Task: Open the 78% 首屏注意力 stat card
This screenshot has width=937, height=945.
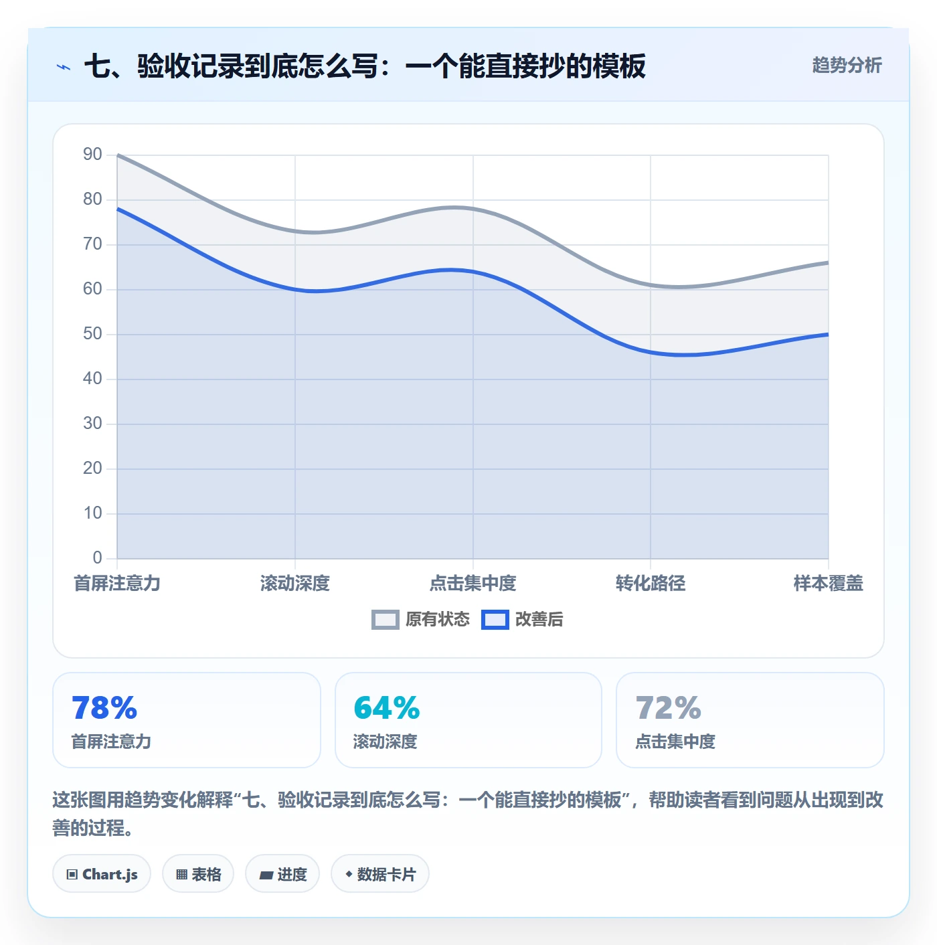Action: (187, 720)
